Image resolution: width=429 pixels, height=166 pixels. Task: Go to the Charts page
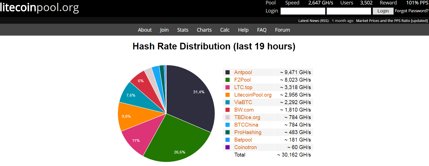204,30
